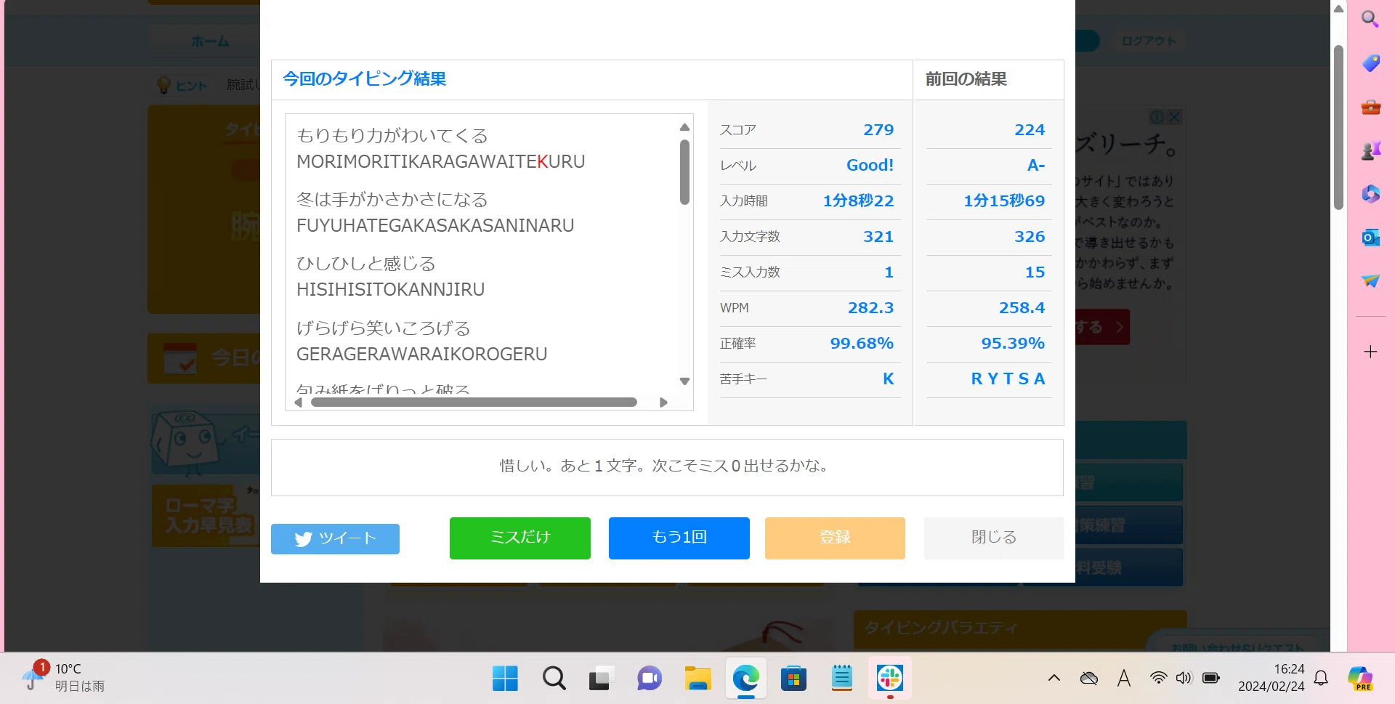Open taskbar search magnifier
The width and height of the screenshot is (1395, 704).
[554, 679]
